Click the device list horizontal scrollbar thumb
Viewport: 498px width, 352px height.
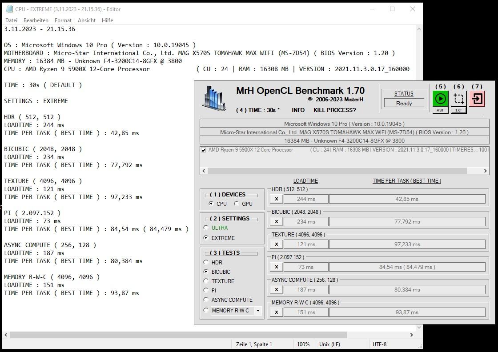[x=337, y=171]
